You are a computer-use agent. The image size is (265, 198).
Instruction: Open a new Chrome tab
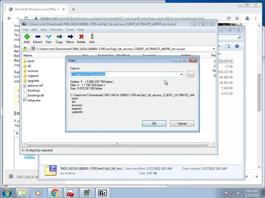(x=73, y=9)
